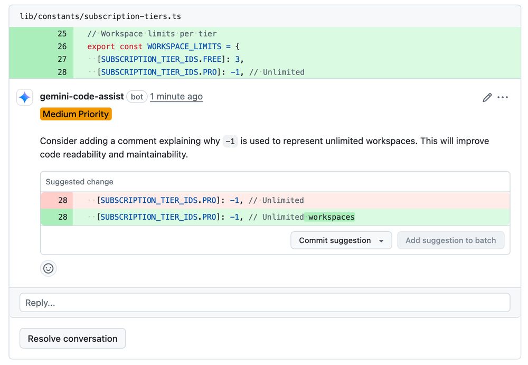Click Add suggestion to batch button
The height and width of the screenshot is (365, 528).
point(450,240)
